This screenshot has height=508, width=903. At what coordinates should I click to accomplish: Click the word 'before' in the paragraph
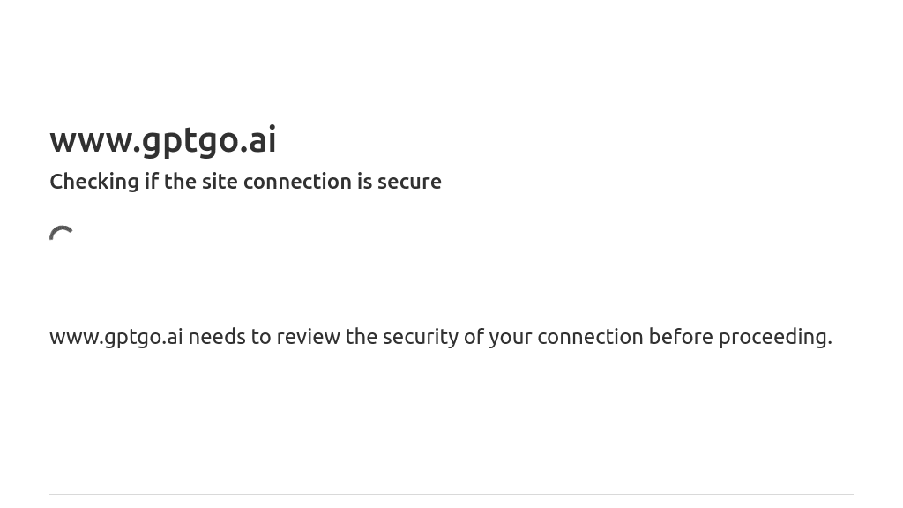[x=680, y=337]
